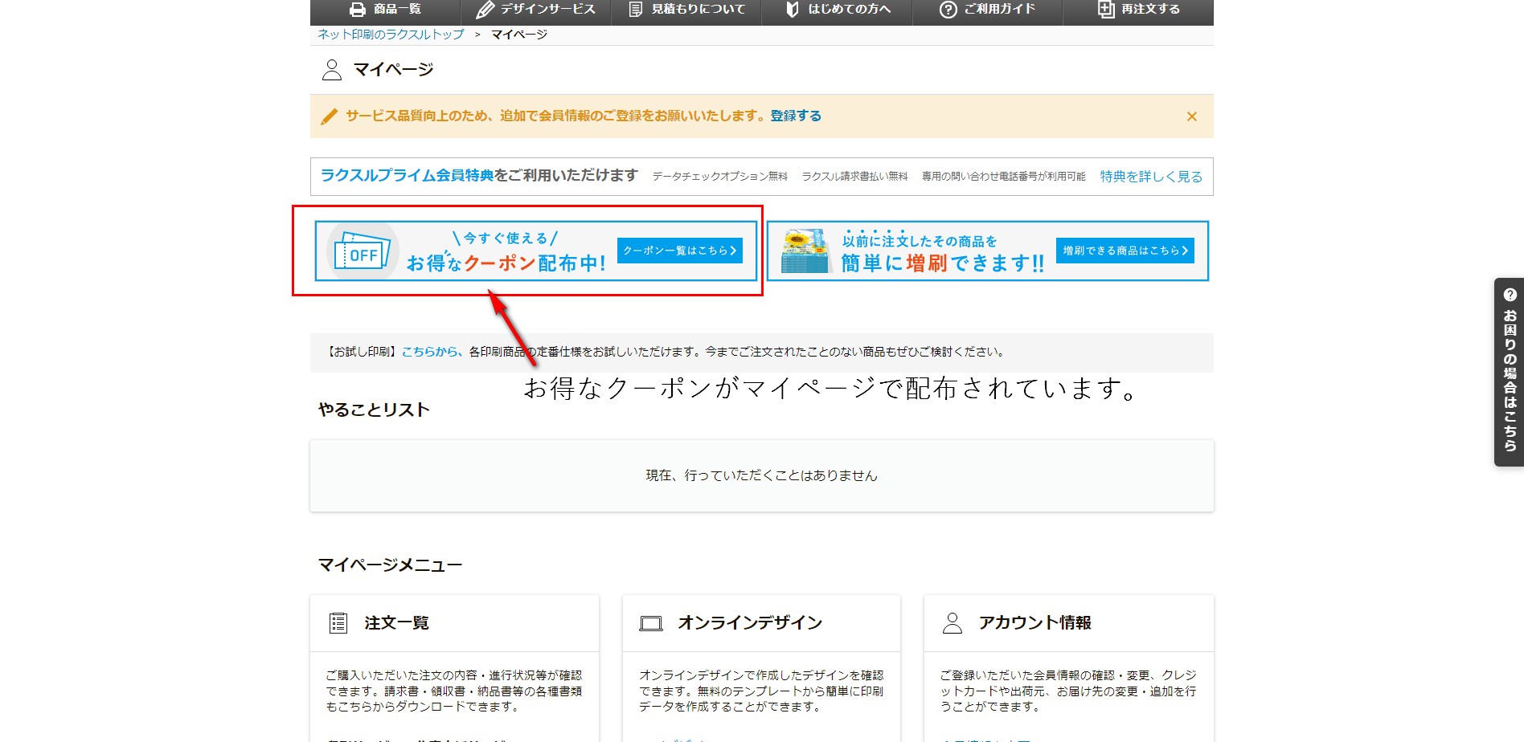The image size is (1524, 742).
Task: Click the laptop icon beside オンラインデザイン
Action: tap(651, 623)
